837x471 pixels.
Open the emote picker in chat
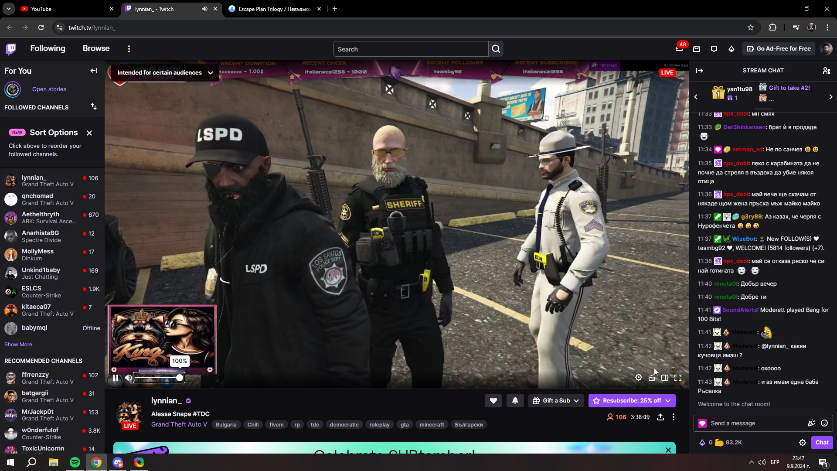click(x=824, y=423)
